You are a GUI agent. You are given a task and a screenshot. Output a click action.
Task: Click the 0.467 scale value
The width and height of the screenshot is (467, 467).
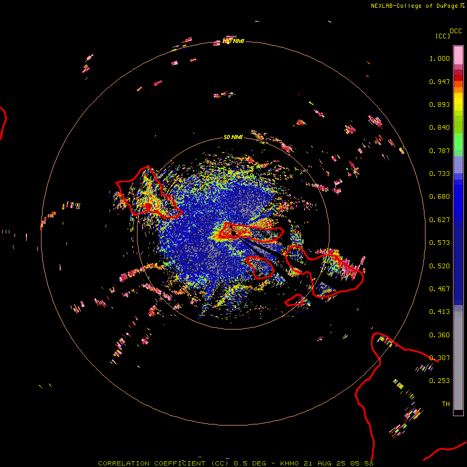pos(439,289)
